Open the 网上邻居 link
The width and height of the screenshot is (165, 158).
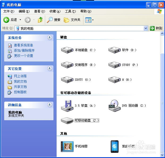pyautogui.click(x=20, y=76)
